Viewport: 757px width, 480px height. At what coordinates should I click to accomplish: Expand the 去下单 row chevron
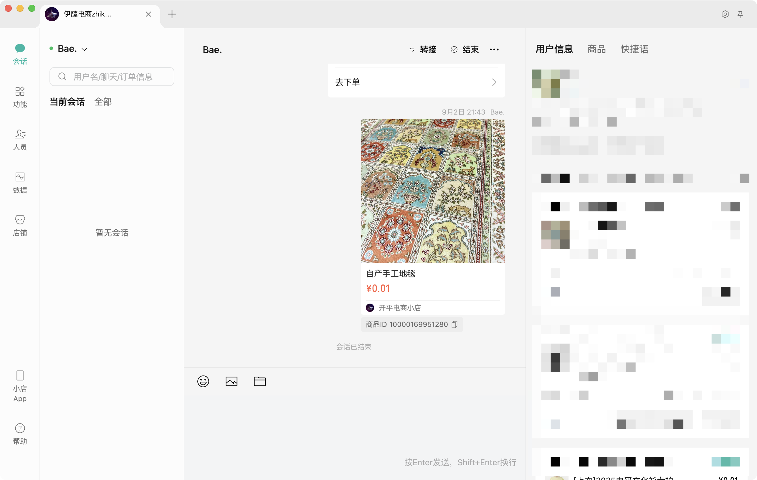[x=494, y=82]
